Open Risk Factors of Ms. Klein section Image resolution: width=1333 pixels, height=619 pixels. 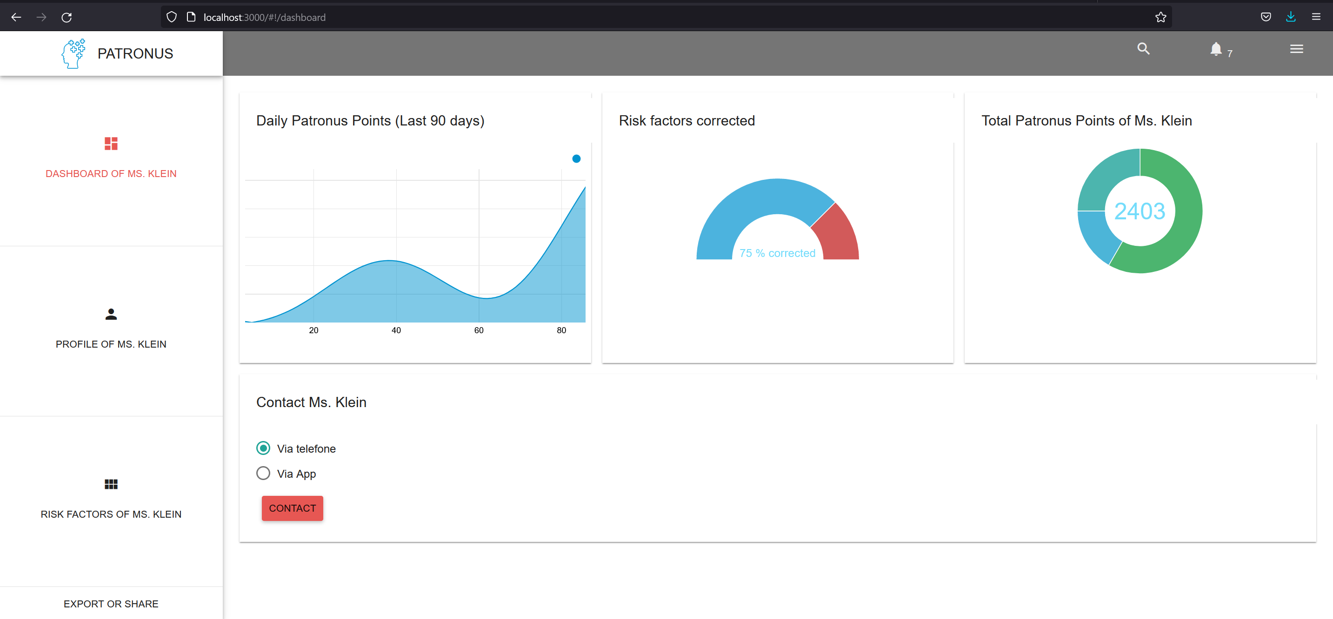point(111,514)
